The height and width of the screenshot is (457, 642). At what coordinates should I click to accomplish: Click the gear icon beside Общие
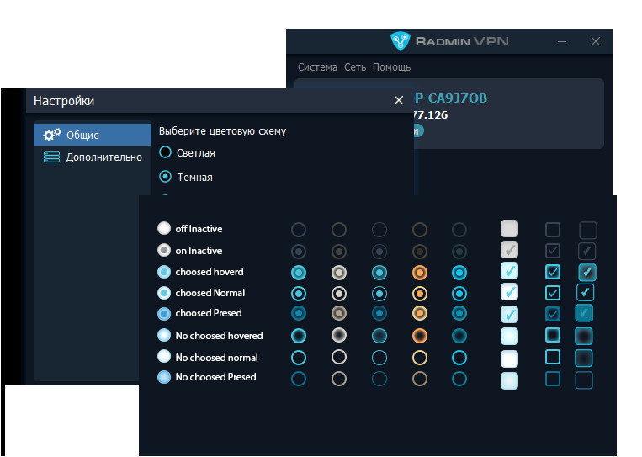[x=52, y=135]
